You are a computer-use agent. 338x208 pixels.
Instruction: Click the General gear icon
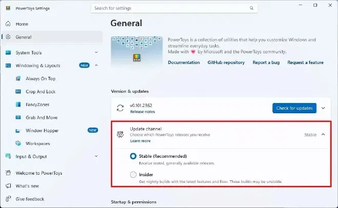(8, 37)
